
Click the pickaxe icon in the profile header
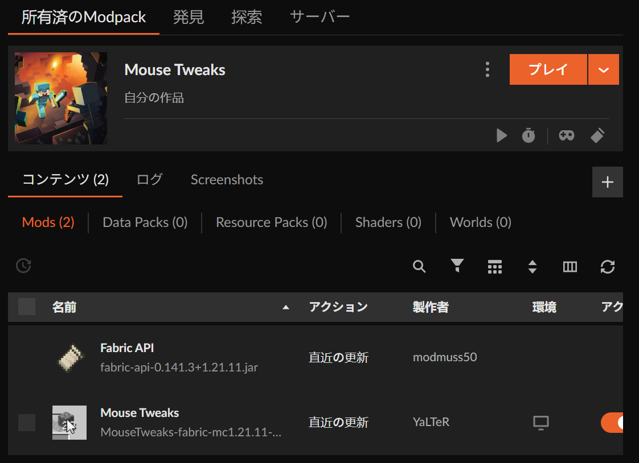(597, 135)
